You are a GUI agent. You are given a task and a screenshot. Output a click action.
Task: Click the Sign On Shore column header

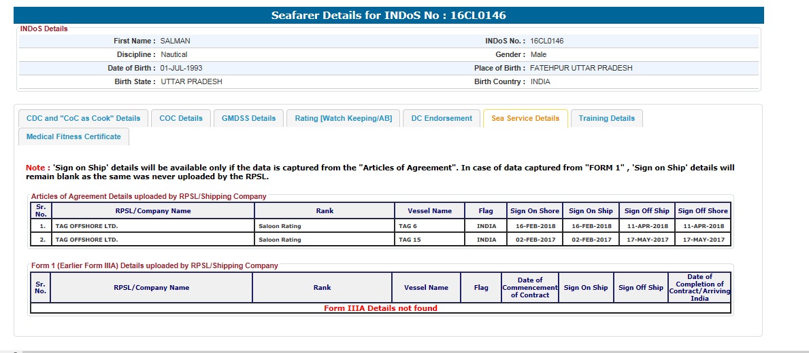[x=535, y=211]
